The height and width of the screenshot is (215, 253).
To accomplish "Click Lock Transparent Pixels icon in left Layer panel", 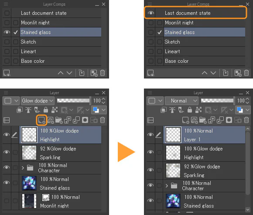I will 55,110.
